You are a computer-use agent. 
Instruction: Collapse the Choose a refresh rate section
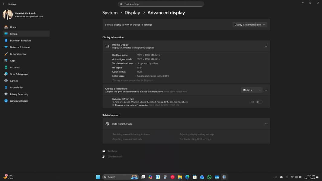click(x=266, y=90)
